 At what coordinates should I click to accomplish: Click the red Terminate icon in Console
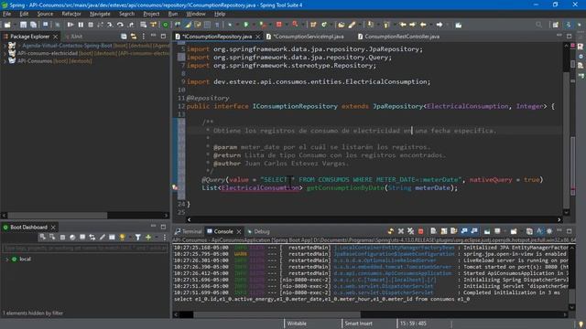[x=420, y=231]
